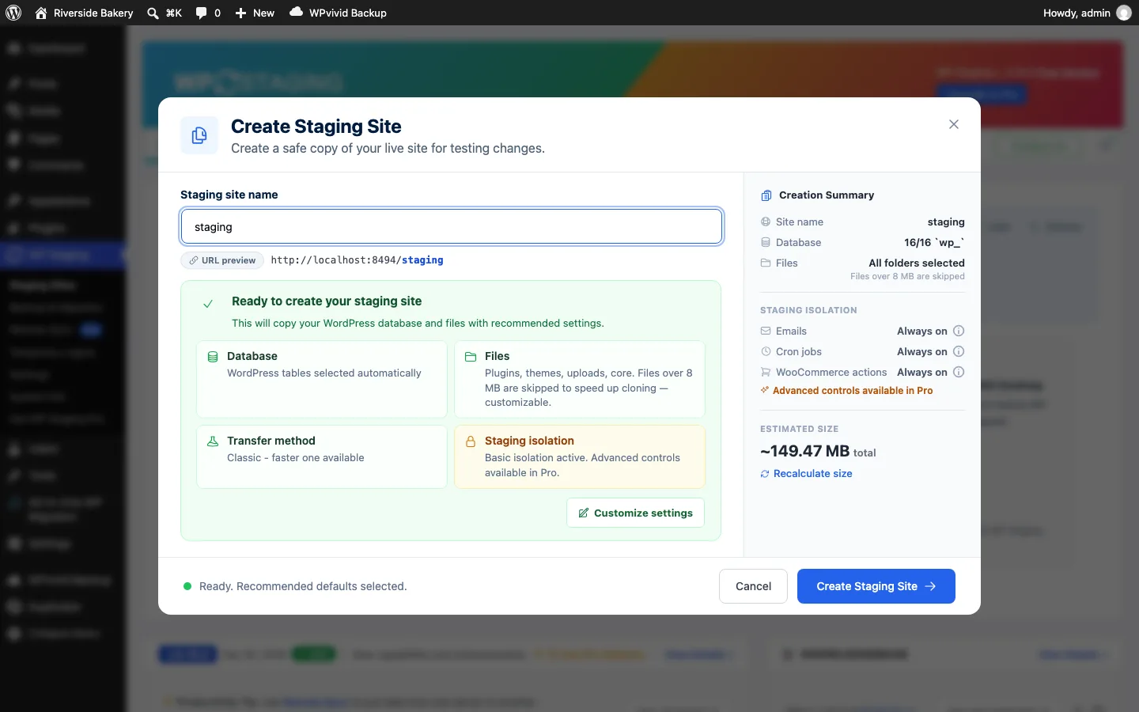Click the staging site copy icon in header
1139x712 pixels.
coord(199,135)
